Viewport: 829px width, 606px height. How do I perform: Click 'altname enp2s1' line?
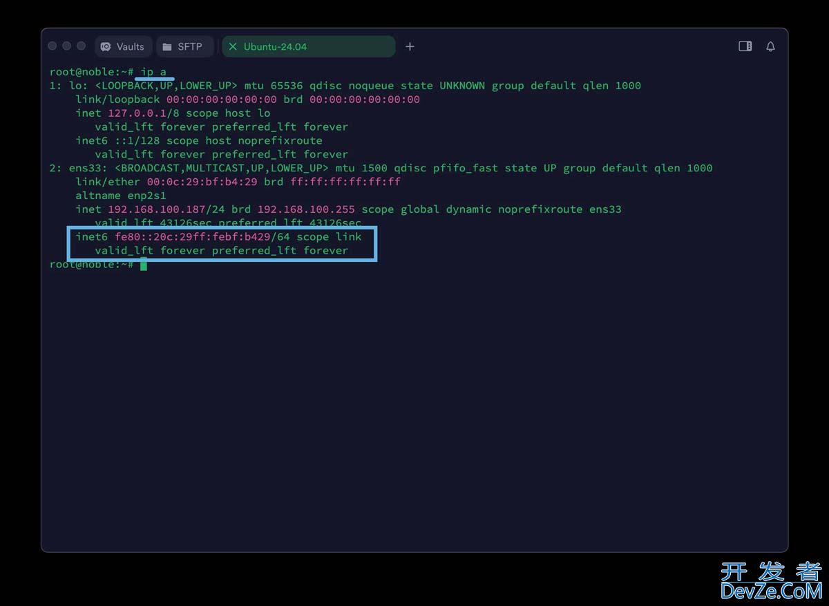(x=121, y=196)
